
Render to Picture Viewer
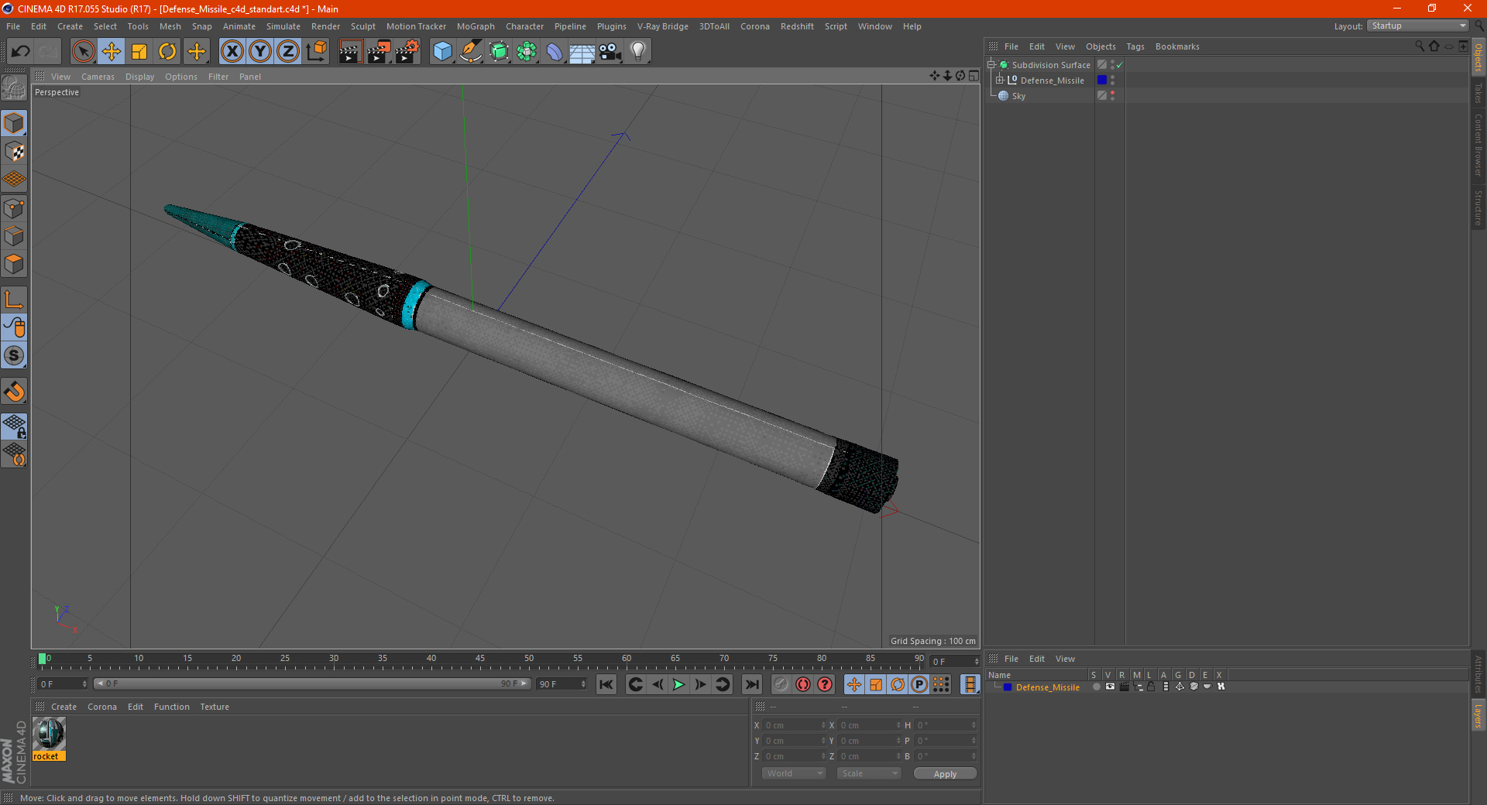point(379,52)
